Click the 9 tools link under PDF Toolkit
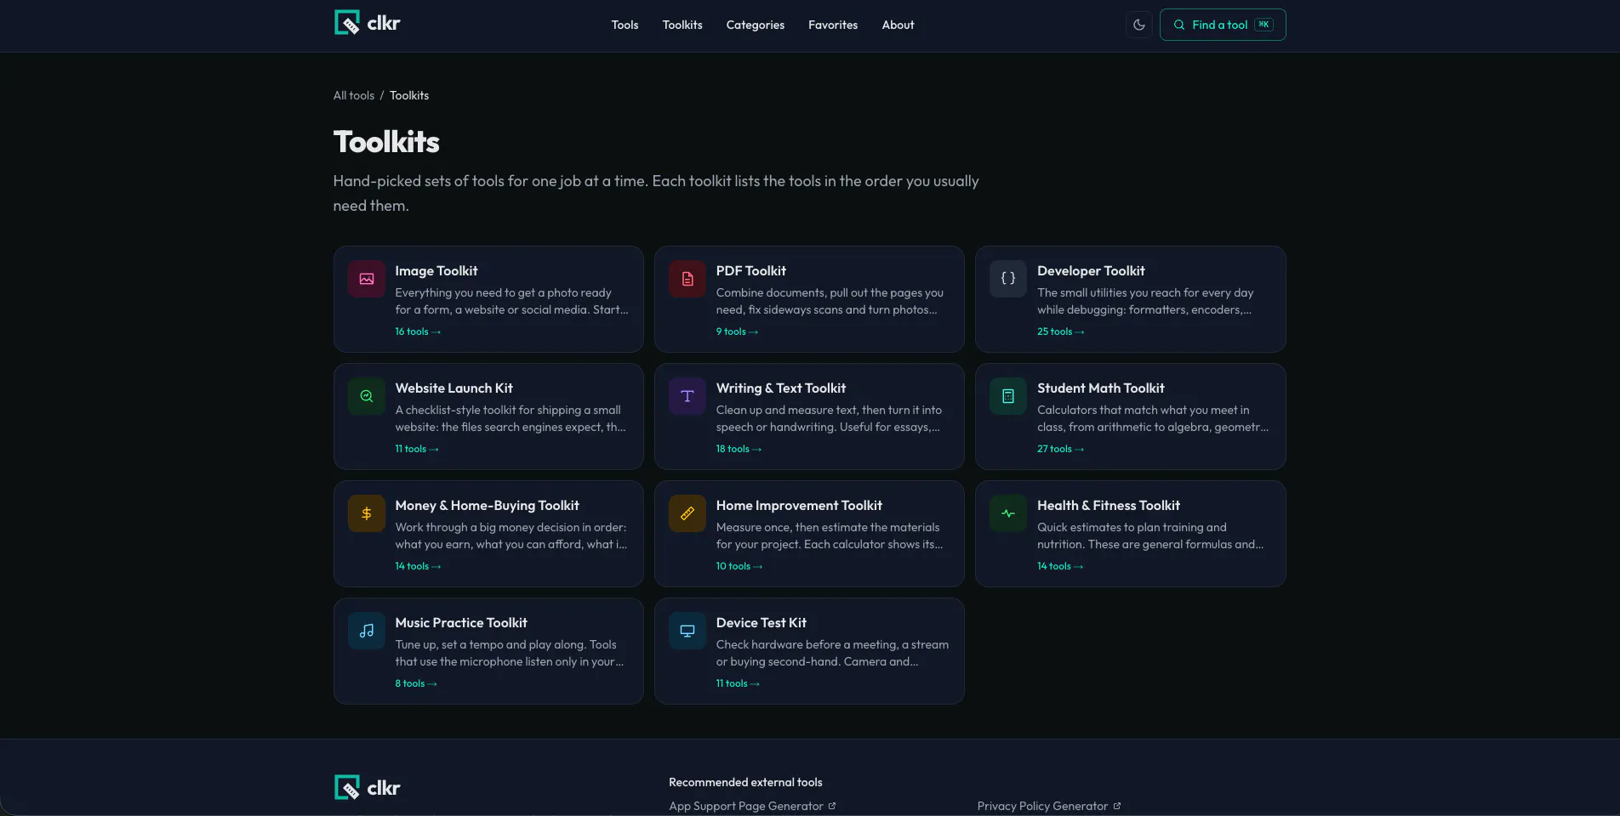 coord(737,331)
